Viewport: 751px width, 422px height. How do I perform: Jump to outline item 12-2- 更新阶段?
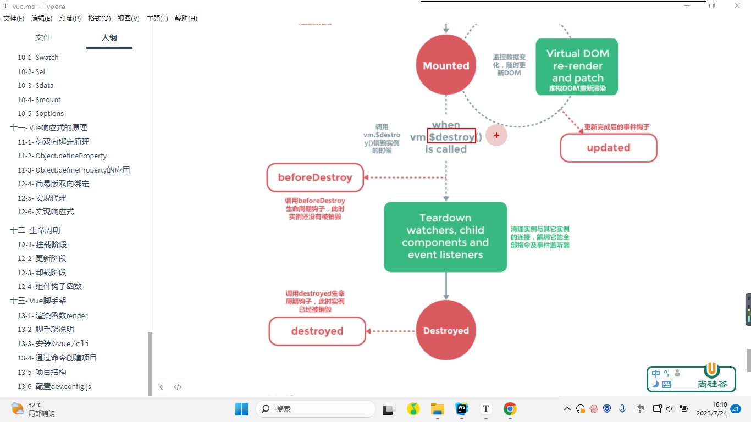pyautogui.click(x=42, y=258)
